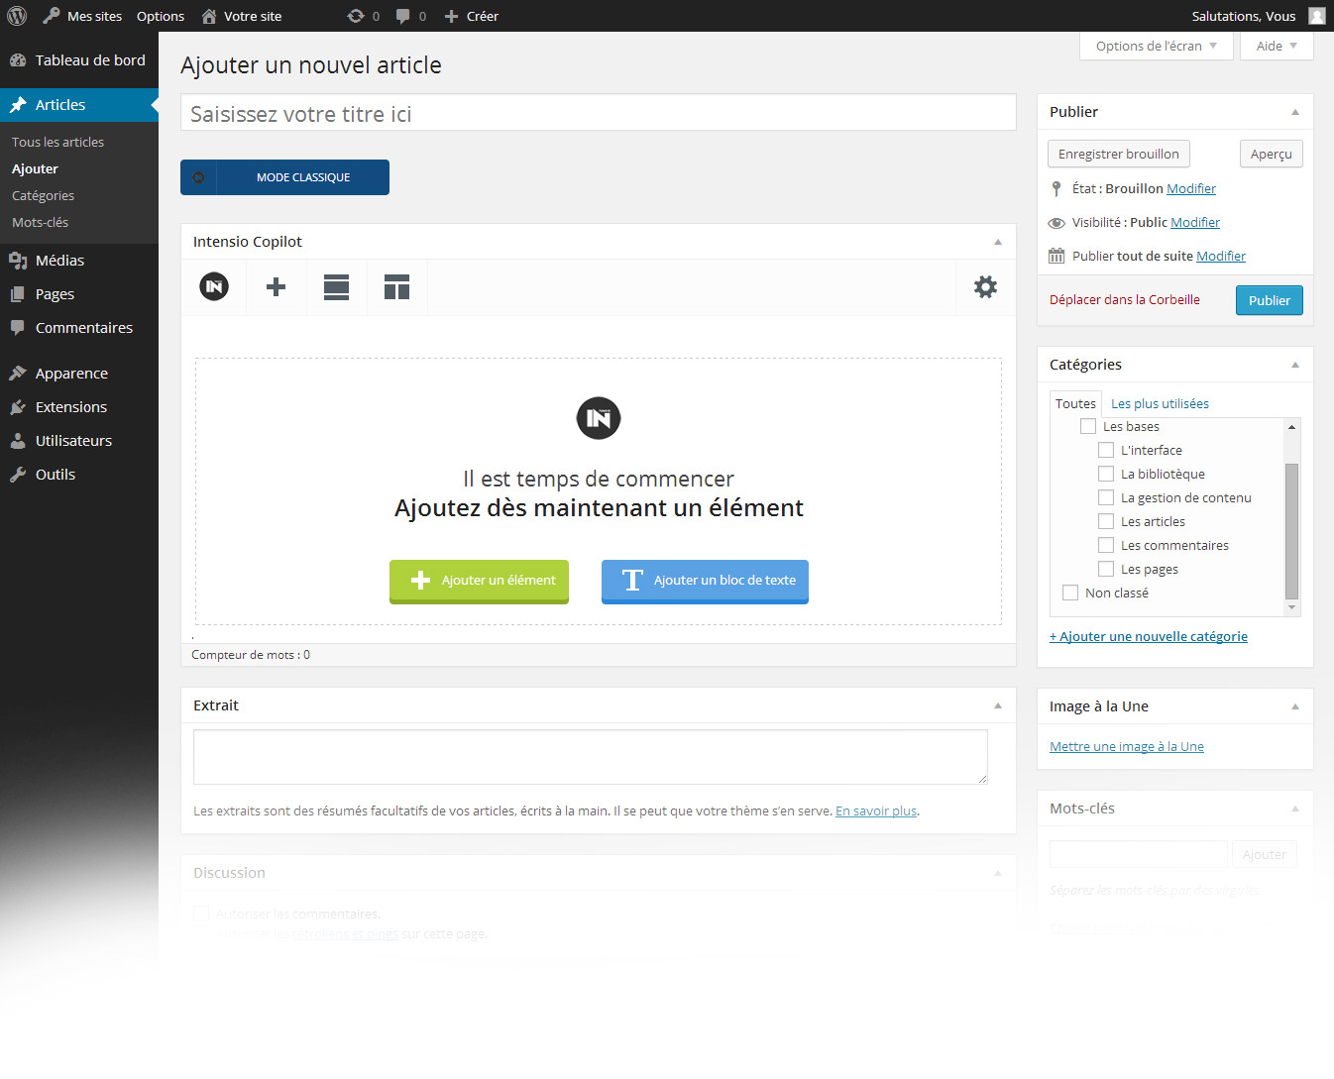Click the WordPress logo icon
The height and width of the screenshot is (1079, 1334).
(x=17, y=16)
